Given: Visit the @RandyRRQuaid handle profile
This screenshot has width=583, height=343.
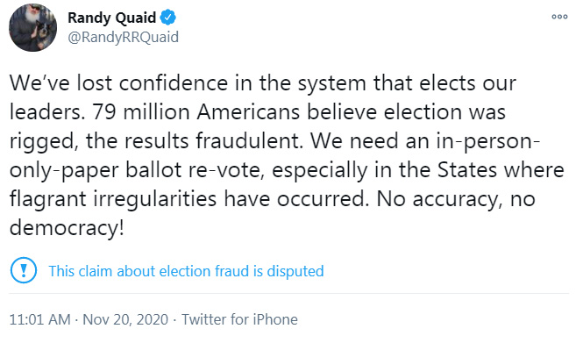Looking at the screenshot, I should (x=123, y=37).
